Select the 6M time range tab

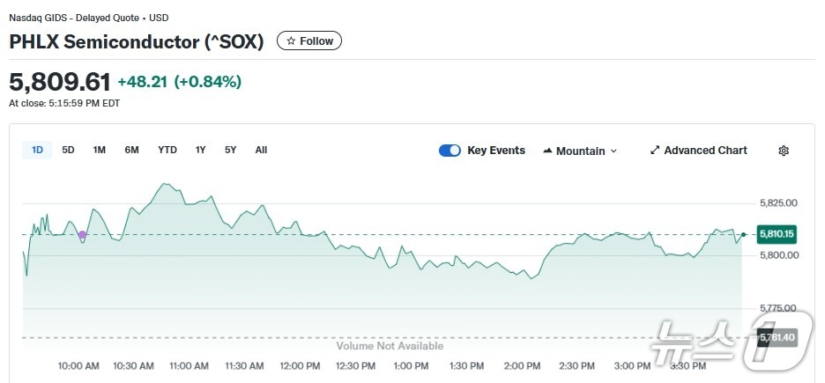point(131,150)
